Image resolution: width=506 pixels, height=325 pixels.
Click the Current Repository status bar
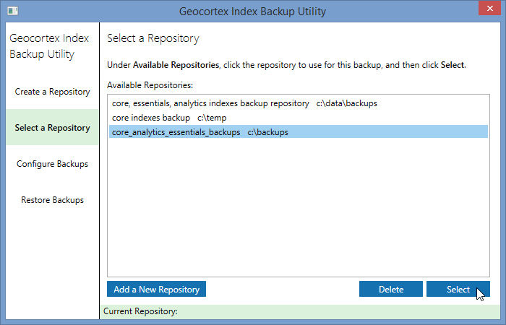tap(300, 311)
